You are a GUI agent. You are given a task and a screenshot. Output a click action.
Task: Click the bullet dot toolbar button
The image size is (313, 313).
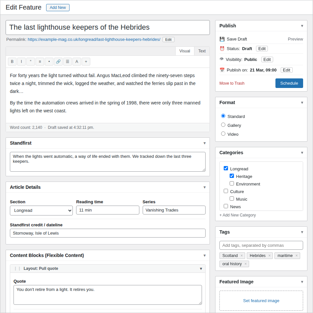pyautogui.click(x=49, y=62)
